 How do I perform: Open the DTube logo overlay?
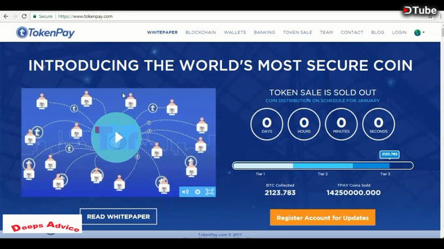(420, 10)
